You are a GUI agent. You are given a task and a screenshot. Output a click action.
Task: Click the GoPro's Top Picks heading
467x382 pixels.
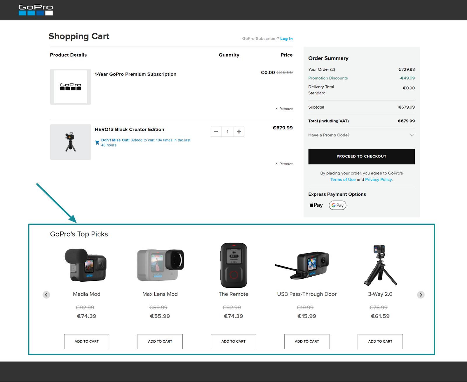79,234
